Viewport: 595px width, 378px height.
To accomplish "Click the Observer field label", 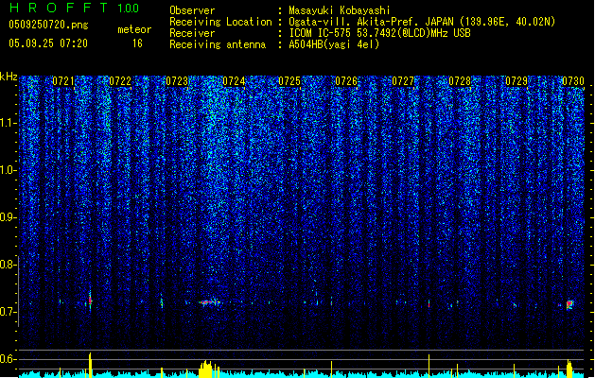I will tap(192, 10).
